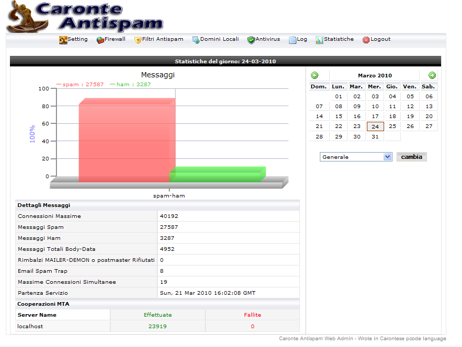The width and height of the screenshot is (462, 347).
Task: Advance to next month with right arrow
Action: 432,76
